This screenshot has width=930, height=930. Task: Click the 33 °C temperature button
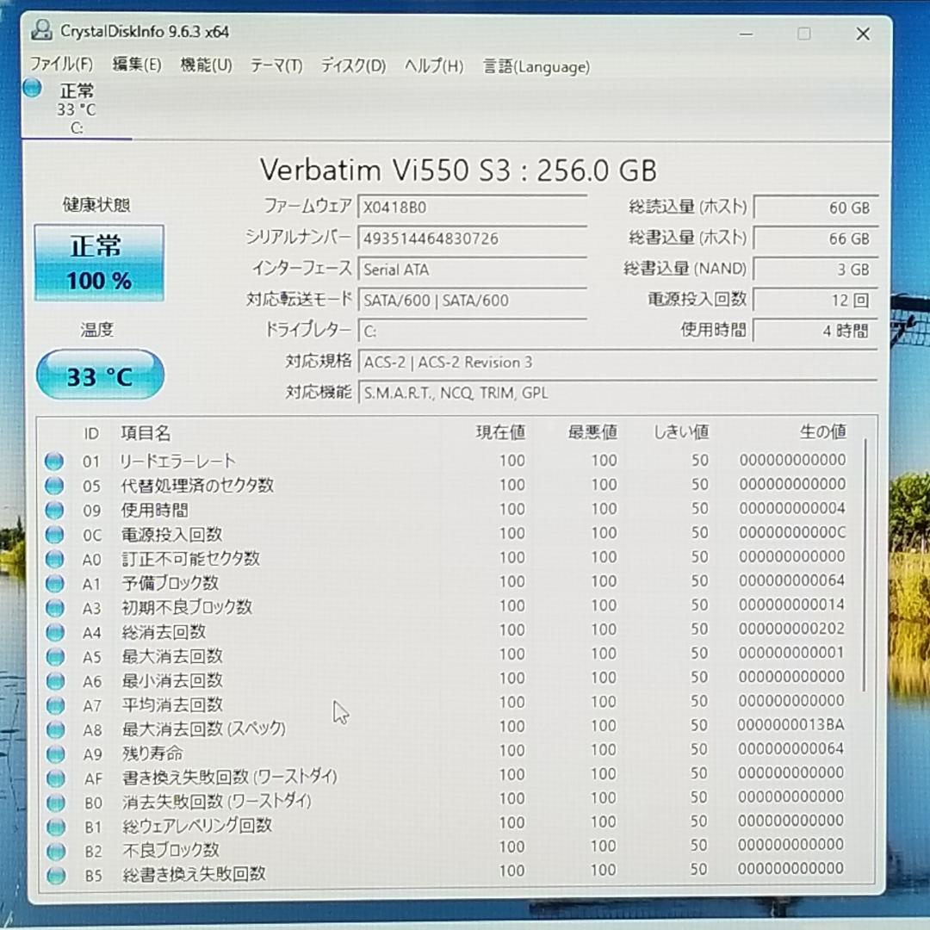100,375
